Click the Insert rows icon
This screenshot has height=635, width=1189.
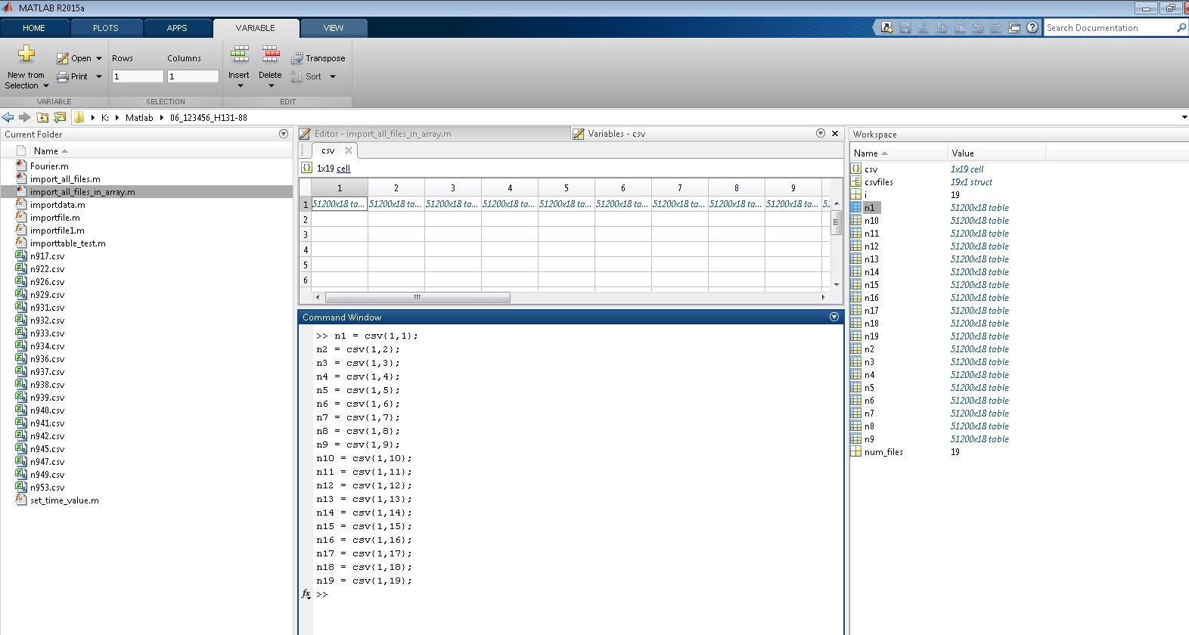coord(239,54)
